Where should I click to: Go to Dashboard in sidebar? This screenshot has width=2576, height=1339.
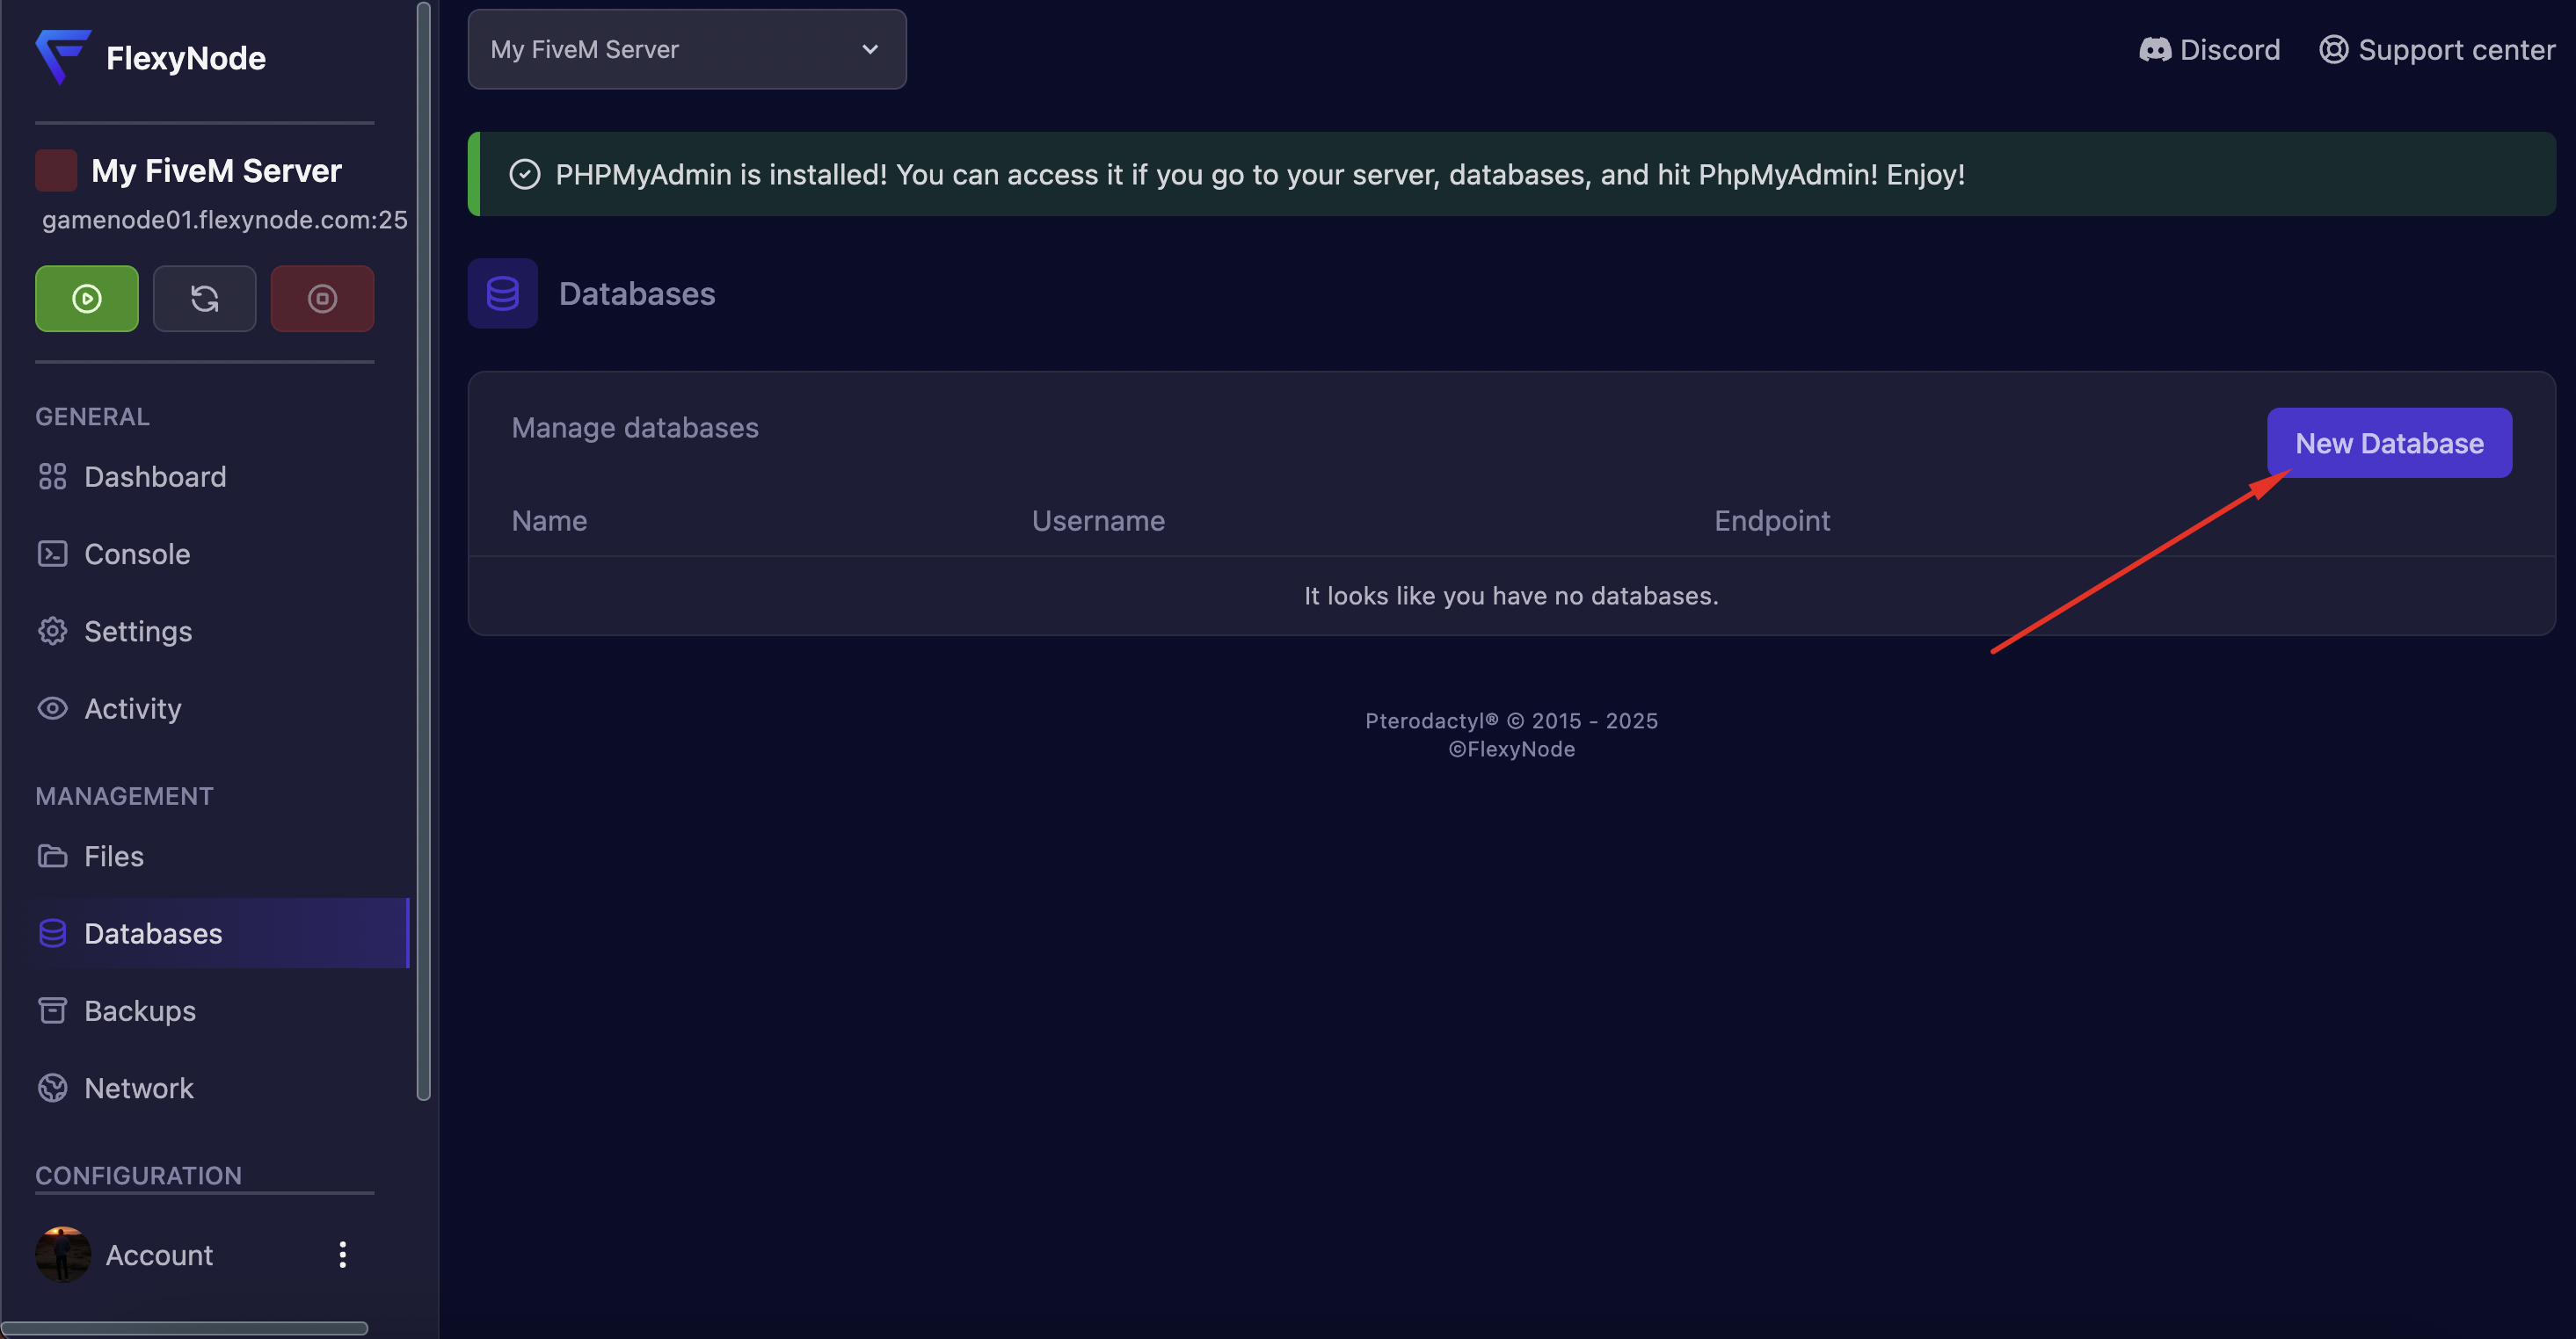pos(155,476)
